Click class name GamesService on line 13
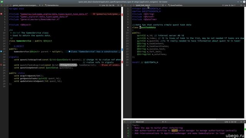 pyautogui.click(x=24, y=41)
